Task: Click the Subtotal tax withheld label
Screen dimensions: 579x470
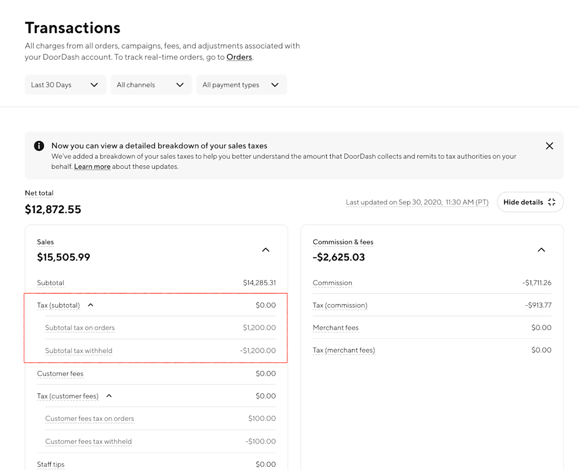Action: [79, 350]
